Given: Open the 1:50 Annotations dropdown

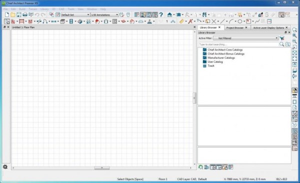Looking at the screenshot, I should [104, 14].
